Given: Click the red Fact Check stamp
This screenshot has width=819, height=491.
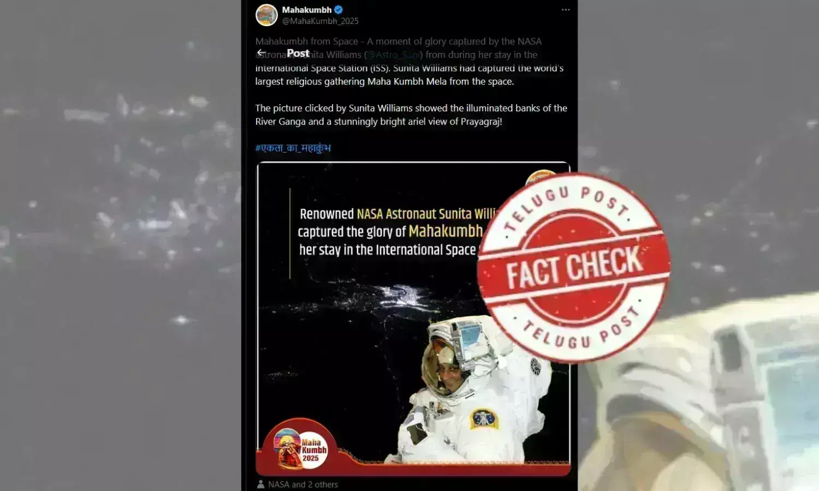Looking at the screenshot, I should tap(573, 268).
